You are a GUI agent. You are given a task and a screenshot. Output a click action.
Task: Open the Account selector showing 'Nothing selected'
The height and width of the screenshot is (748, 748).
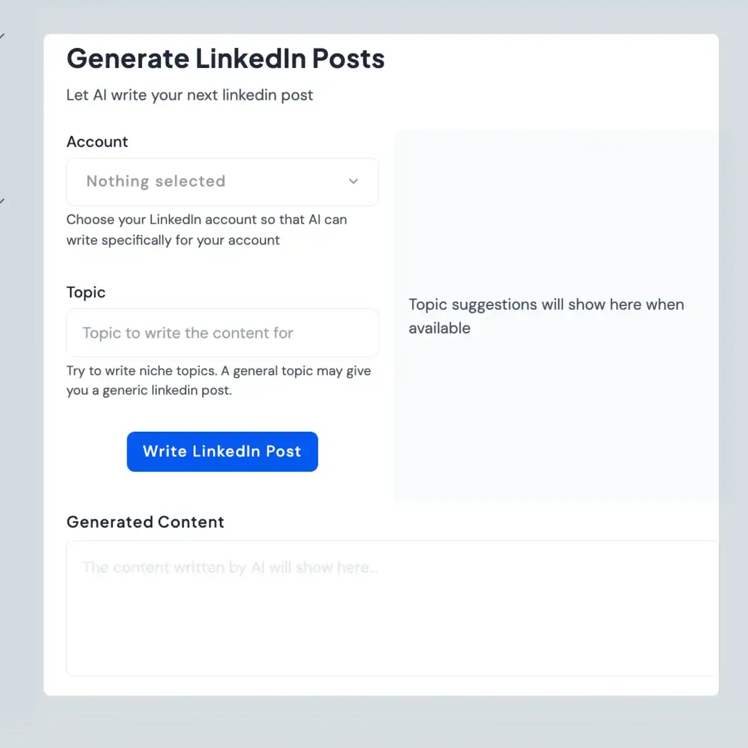[x=222, y=181]
